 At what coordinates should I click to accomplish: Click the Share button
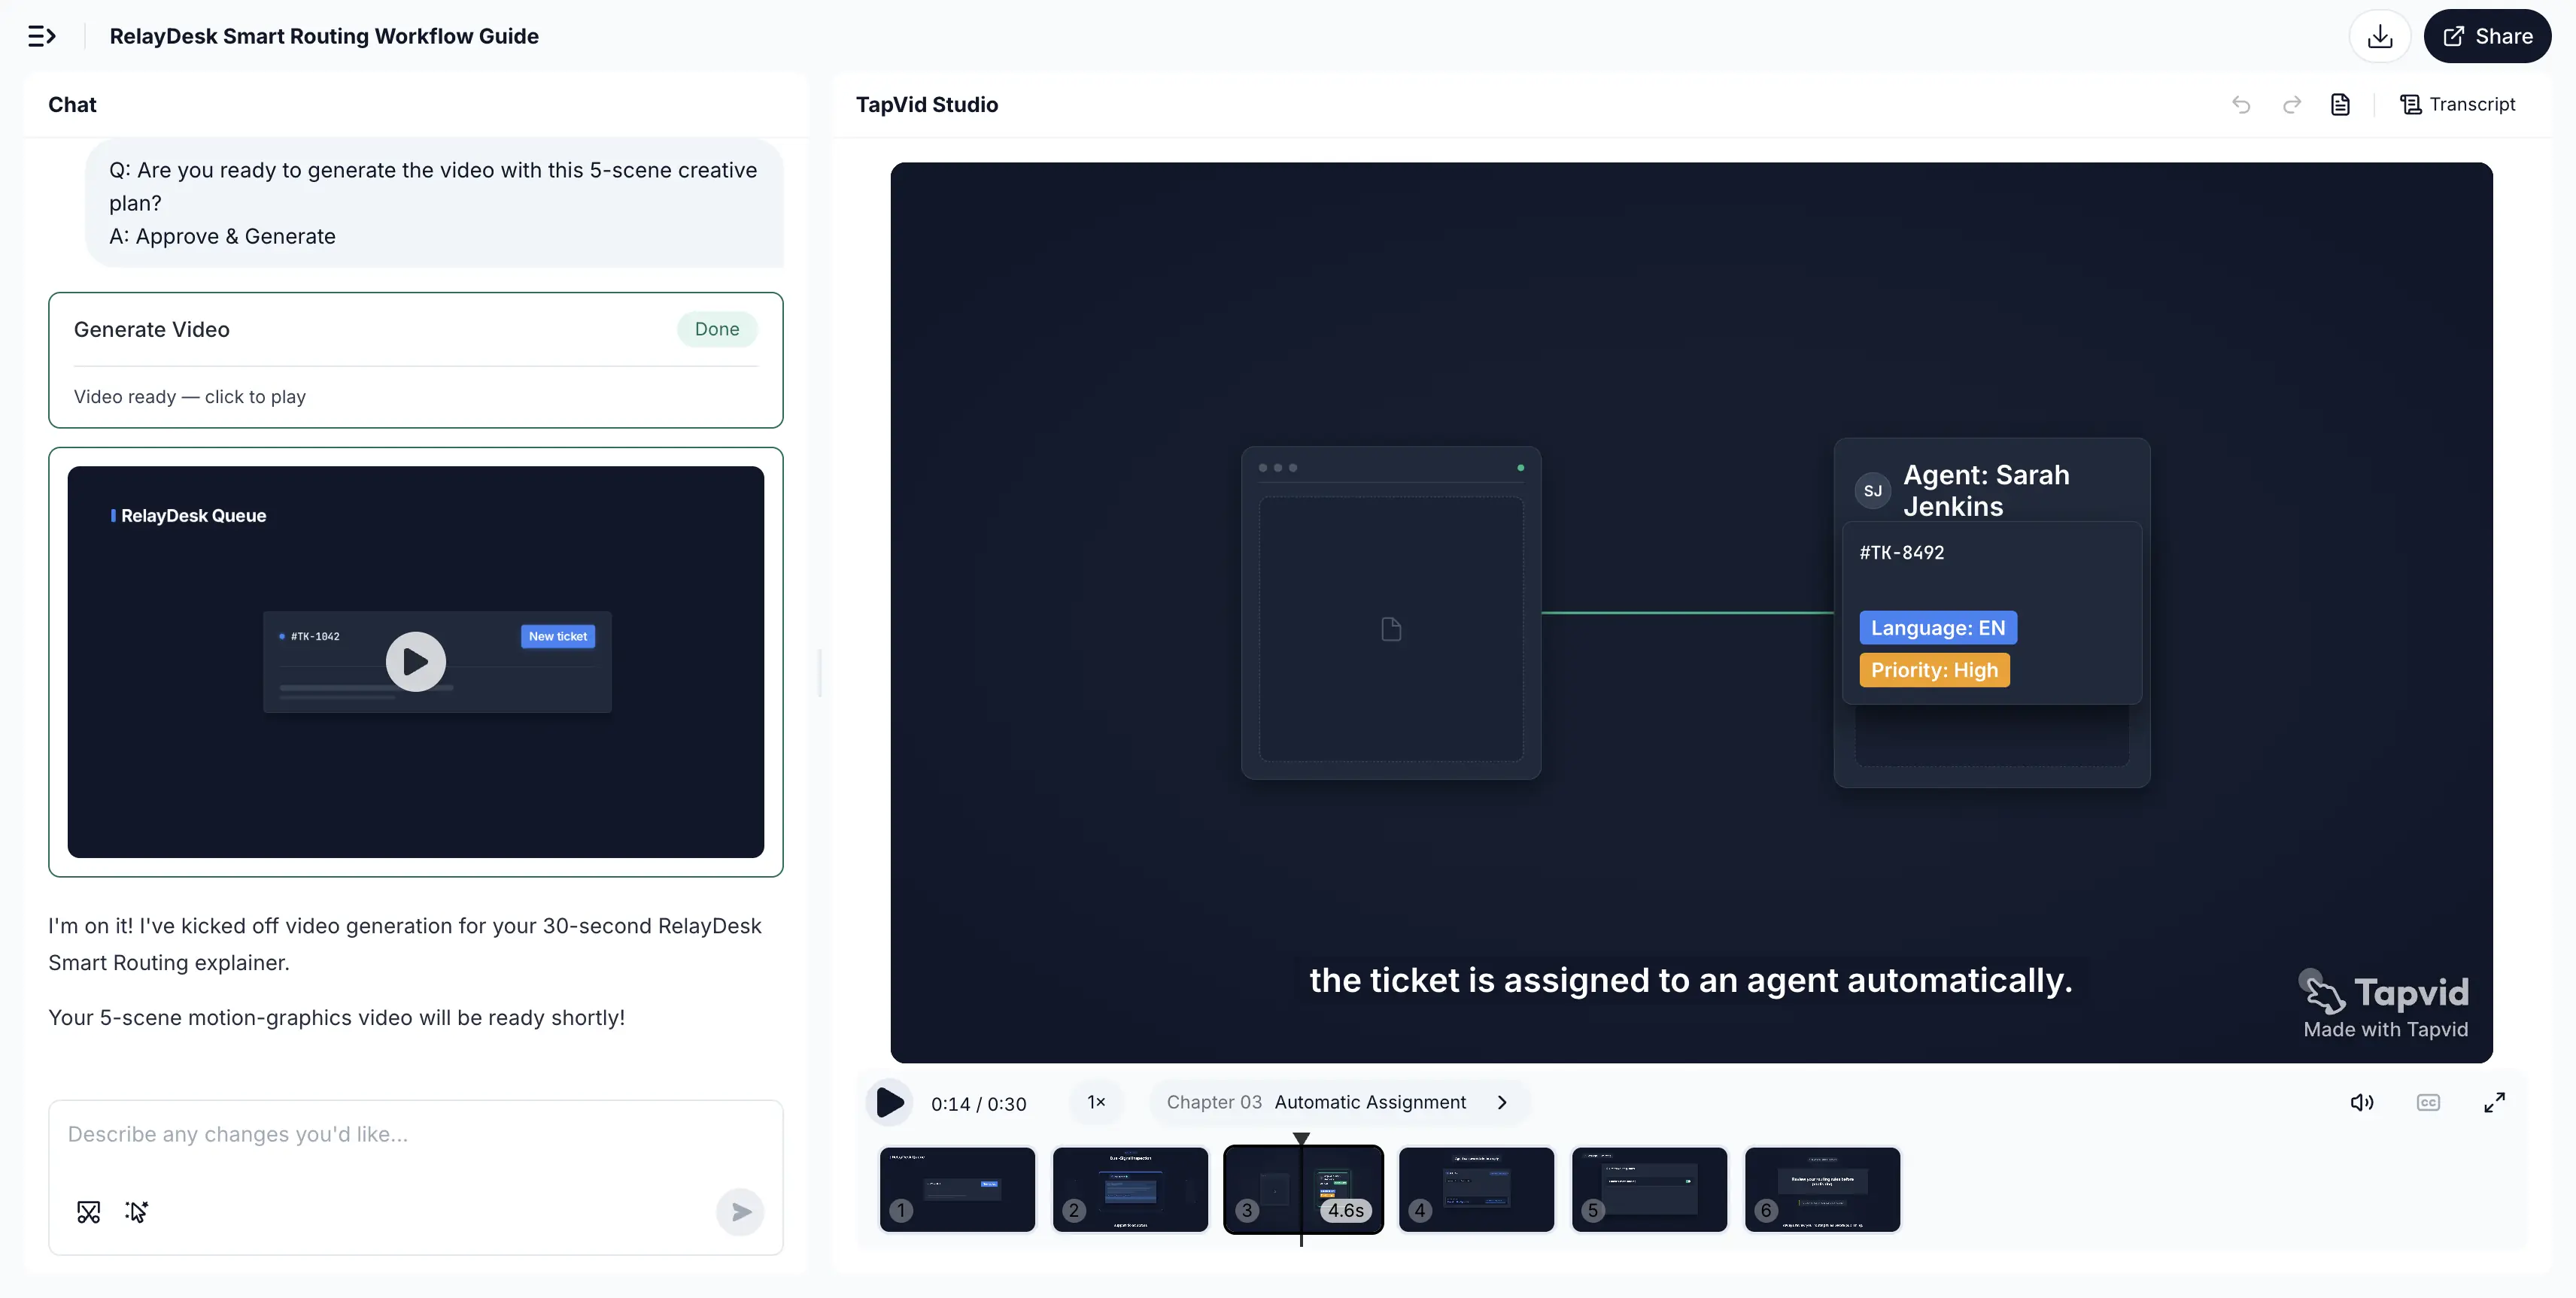(x=2487, y=36)
